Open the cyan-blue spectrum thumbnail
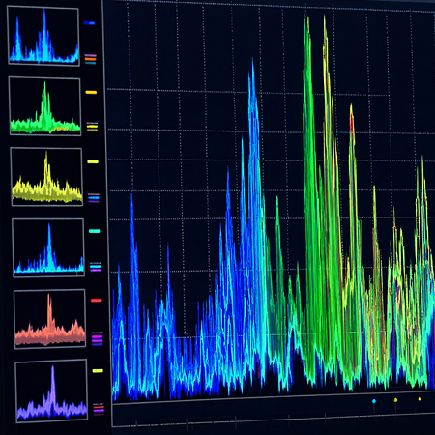The image size is (435, 435). pos(48,247)
